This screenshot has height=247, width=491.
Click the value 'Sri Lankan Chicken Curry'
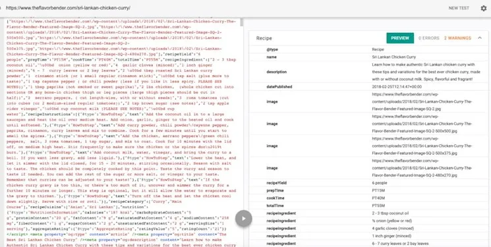click(x=394, y=57)
